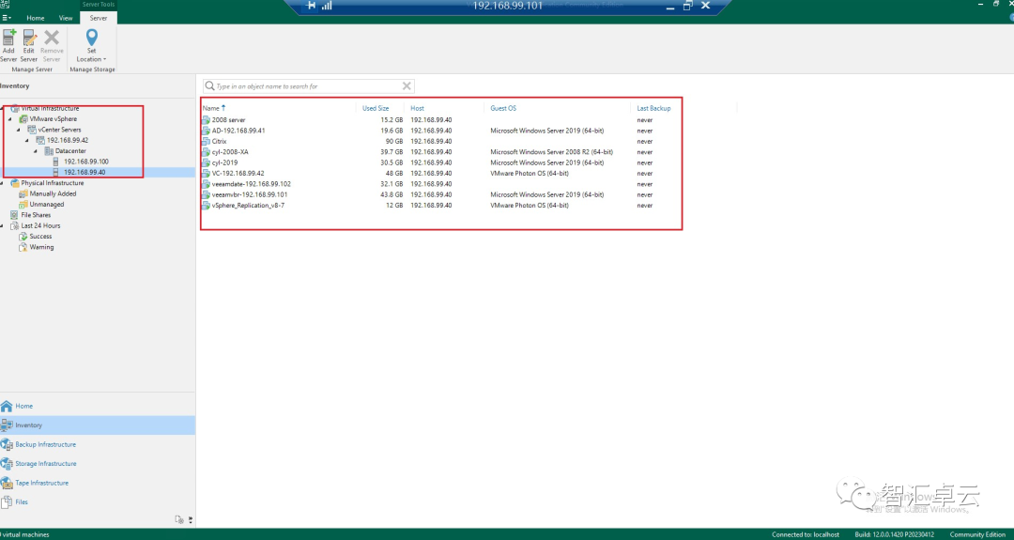Sort by the Last Backup column
The width and height of the screenshot is (1014, 540).
click(x=653, y=108)
